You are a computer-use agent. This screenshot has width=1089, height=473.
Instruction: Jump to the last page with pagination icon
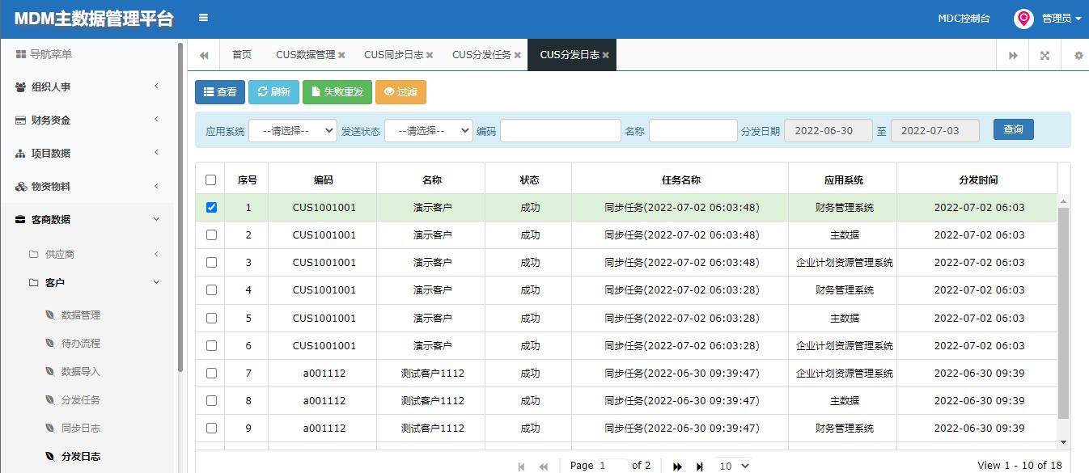(698, 466)
